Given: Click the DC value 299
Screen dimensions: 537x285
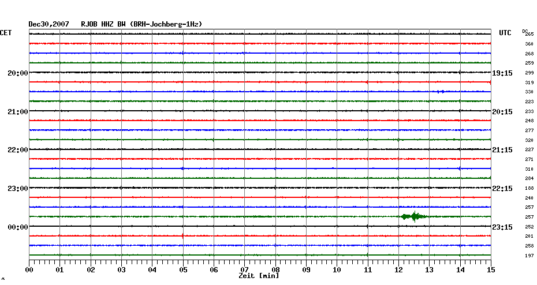Looking at the screenshot, I should coord(529,73).
